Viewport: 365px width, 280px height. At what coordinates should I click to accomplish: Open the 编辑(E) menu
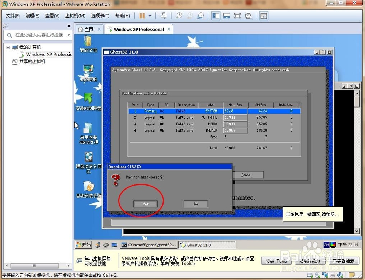[x=32, y=16]
